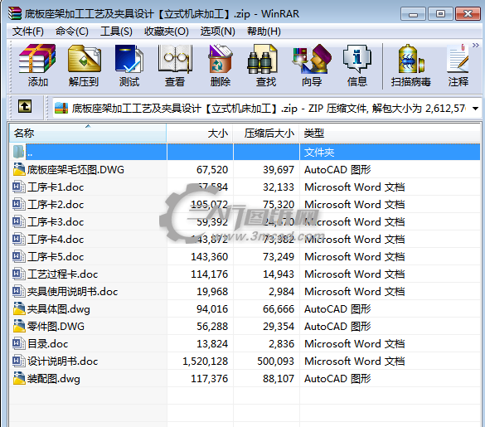This screenshot has width=485, height=427.
Task: Open the 选项(N) menu
Action: (x=218, y=32)
